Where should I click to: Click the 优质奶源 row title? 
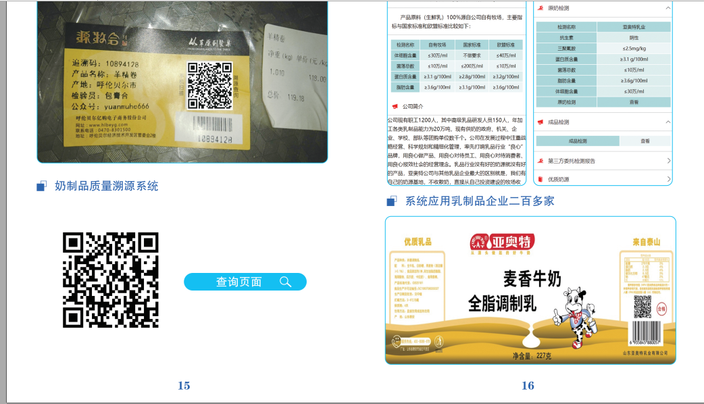coord(559,179)
